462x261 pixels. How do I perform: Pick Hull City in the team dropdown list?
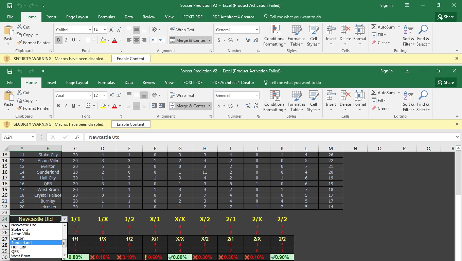(x=36, y=247)
